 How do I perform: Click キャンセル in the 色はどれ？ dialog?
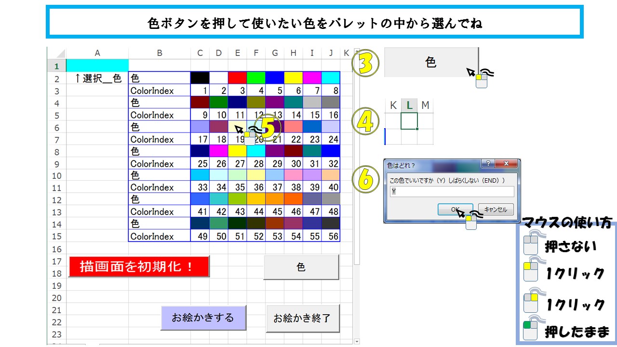[496, 209]
